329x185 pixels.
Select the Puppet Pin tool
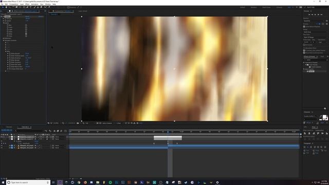point(49,7)
